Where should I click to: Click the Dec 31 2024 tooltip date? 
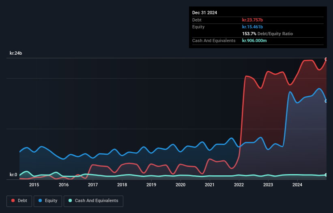pyautogui.click(x=204, y=13)
